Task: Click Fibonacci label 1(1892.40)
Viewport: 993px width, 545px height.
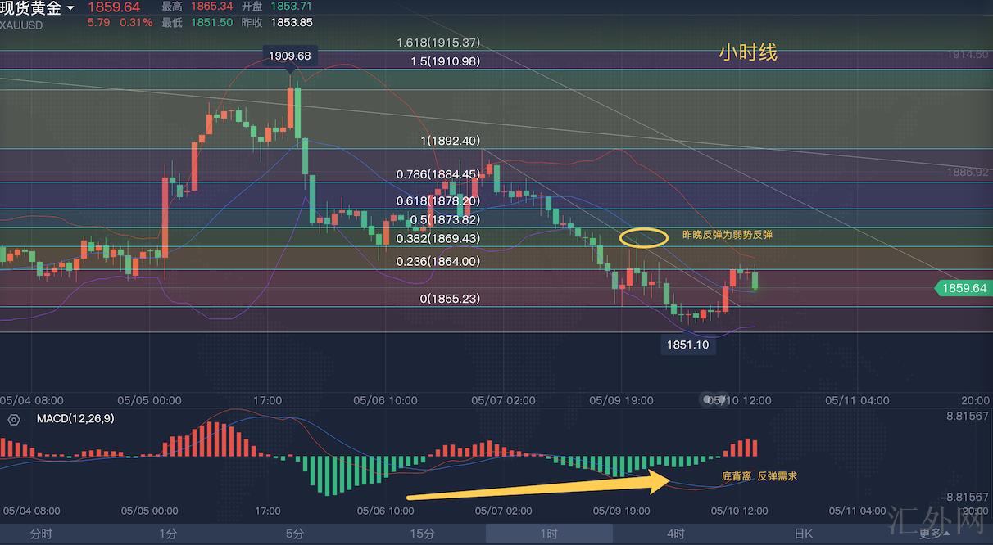Action: point(451,141)
